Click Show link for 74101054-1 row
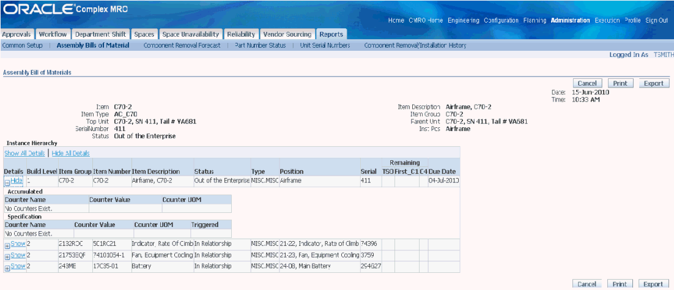 tap(18, 255)
